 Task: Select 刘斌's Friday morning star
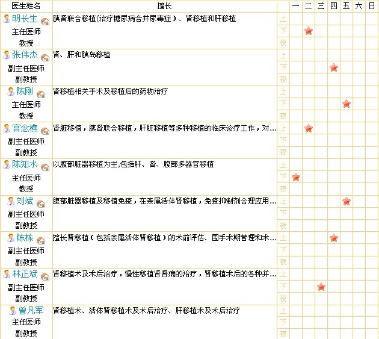pos(347,201)
